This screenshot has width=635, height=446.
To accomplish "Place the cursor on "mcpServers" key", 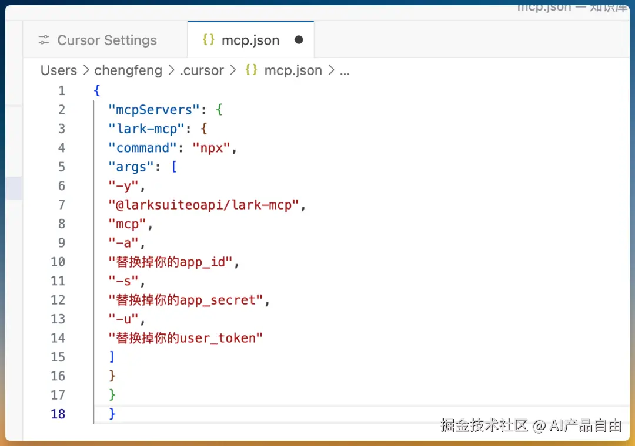I will [154, 110].
